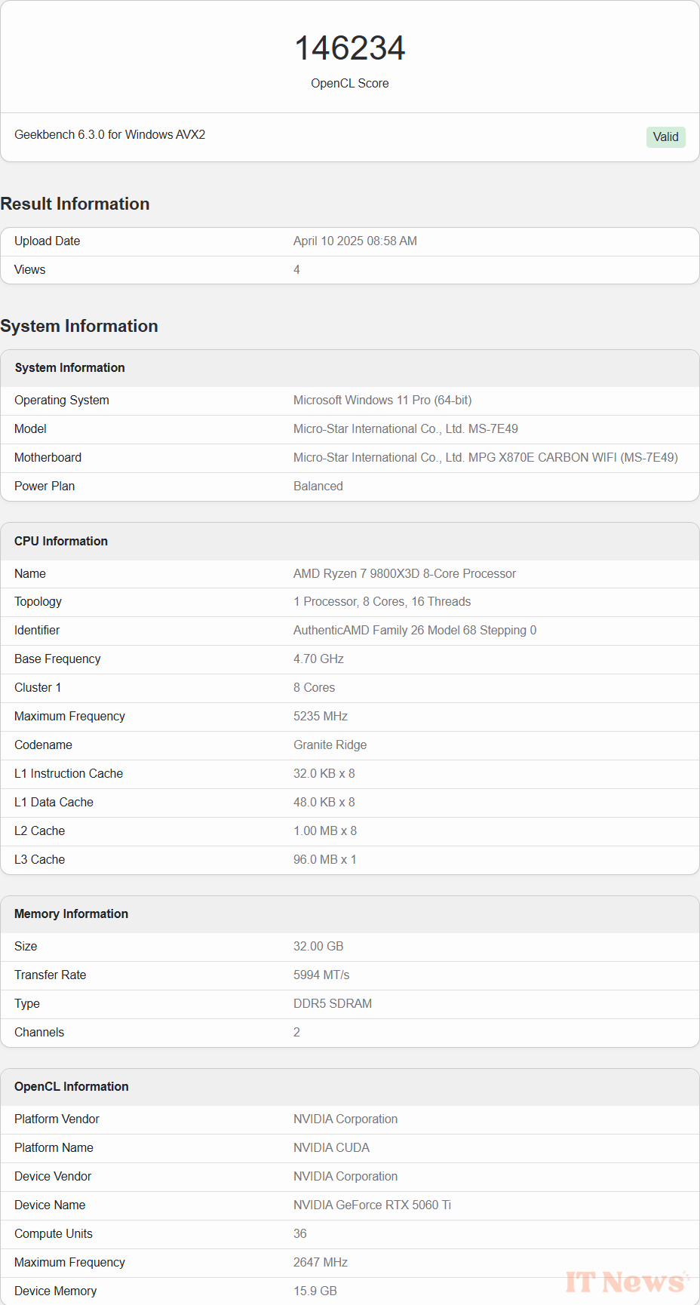This screenshot has height=1305, width=700.
Task: Click the CPU Information table header
Action: pyautogui.click(x=350, y=542)
